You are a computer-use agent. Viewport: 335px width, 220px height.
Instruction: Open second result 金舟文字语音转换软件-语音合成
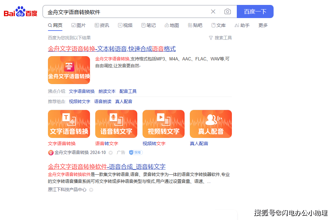click(x=107, y=166)
